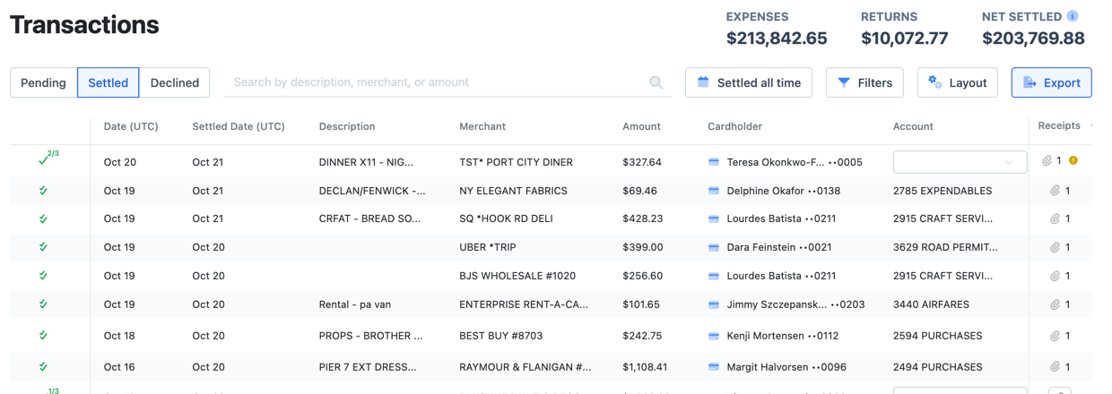The width and height of the screenshot is (1112, 394).
Task: Click account 2494 PURCHASES
Action: (x=937, y=367)
